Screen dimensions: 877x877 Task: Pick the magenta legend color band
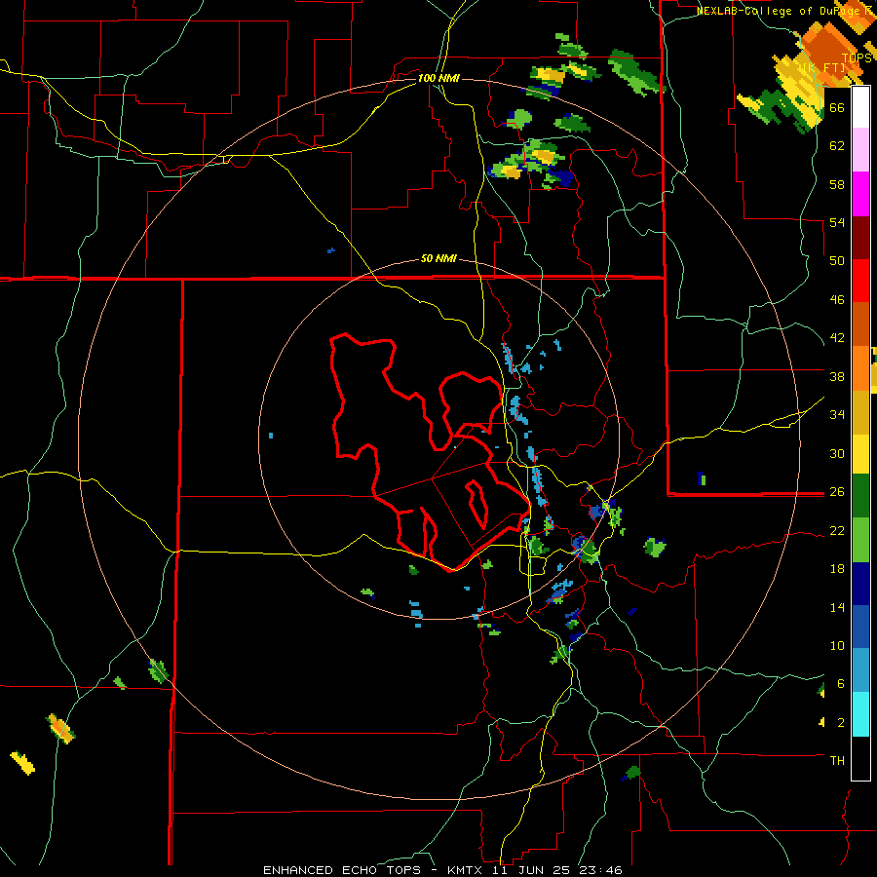click(860, 194)
